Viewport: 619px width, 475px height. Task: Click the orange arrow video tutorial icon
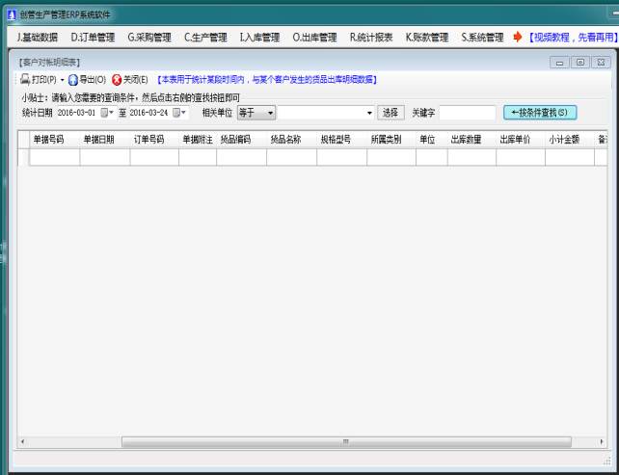tap(518, 38)
